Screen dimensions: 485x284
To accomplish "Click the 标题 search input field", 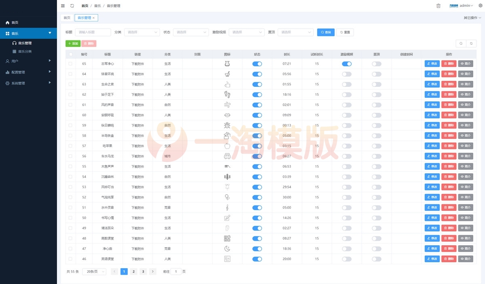I will click(x=93, y=32).
